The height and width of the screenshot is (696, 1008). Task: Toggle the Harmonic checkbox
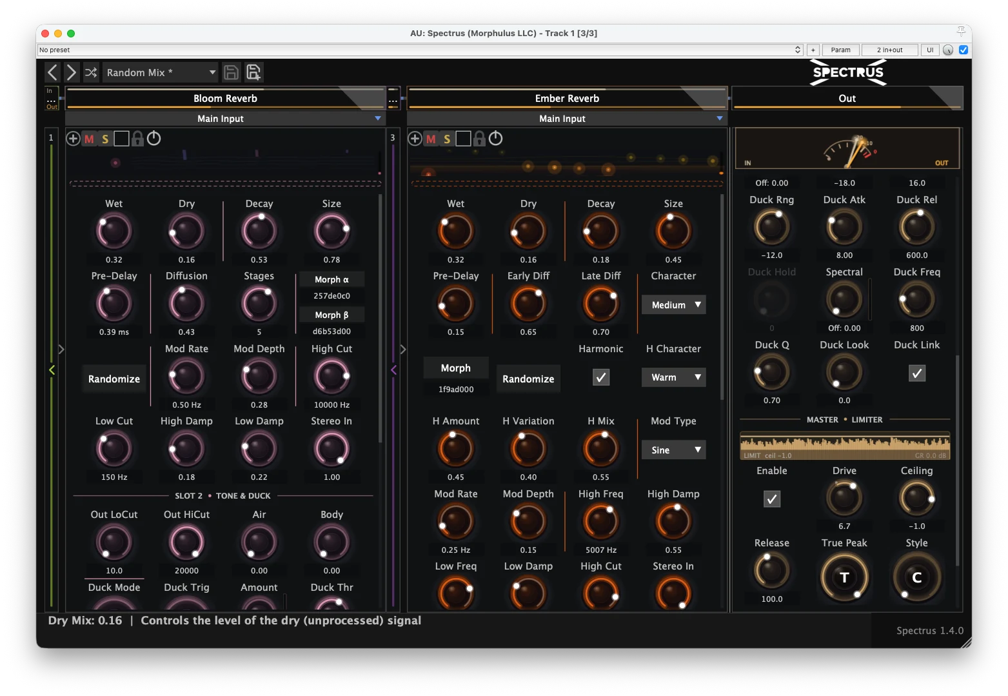(x=601, y=377)
